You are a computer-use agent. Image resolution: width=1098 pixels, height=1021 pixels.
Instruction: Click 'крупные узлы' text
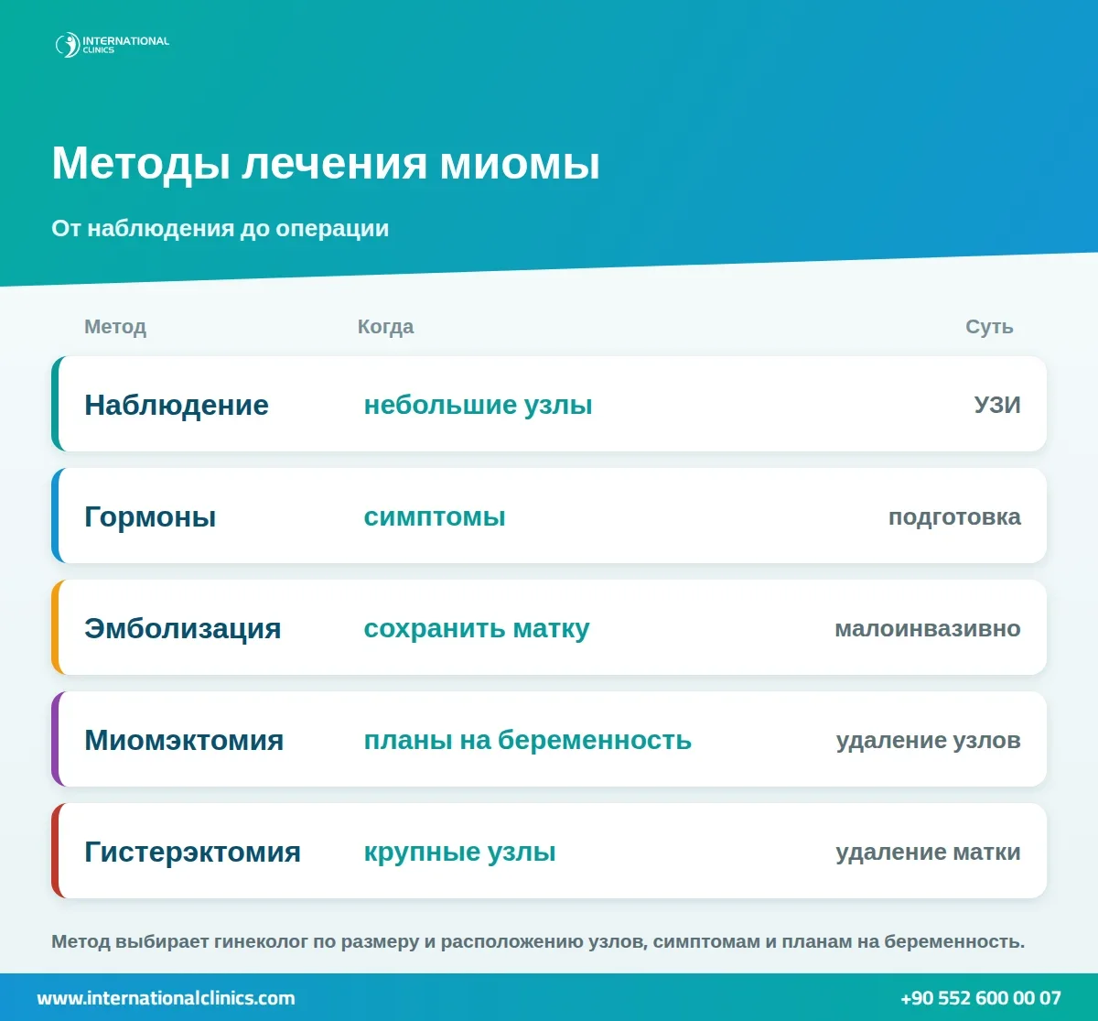459,852
